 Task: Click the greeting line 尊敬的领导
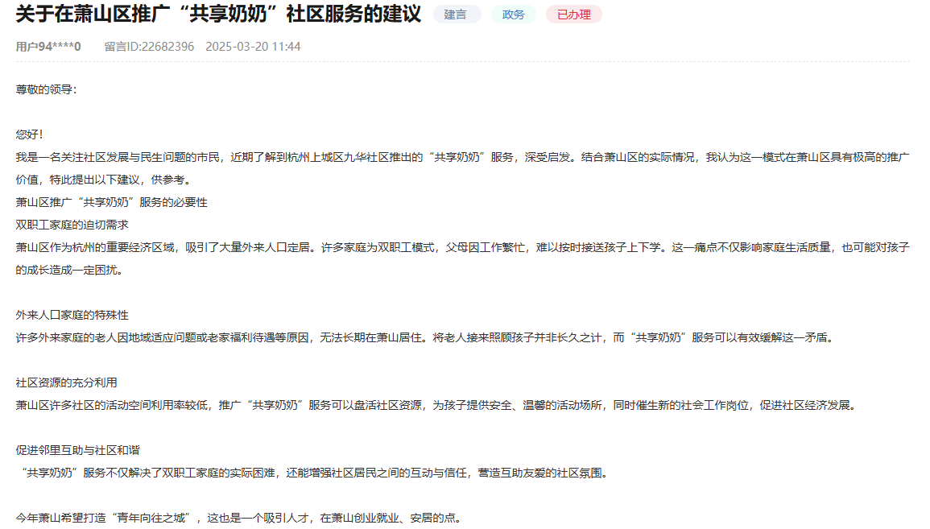click(45, 90)
